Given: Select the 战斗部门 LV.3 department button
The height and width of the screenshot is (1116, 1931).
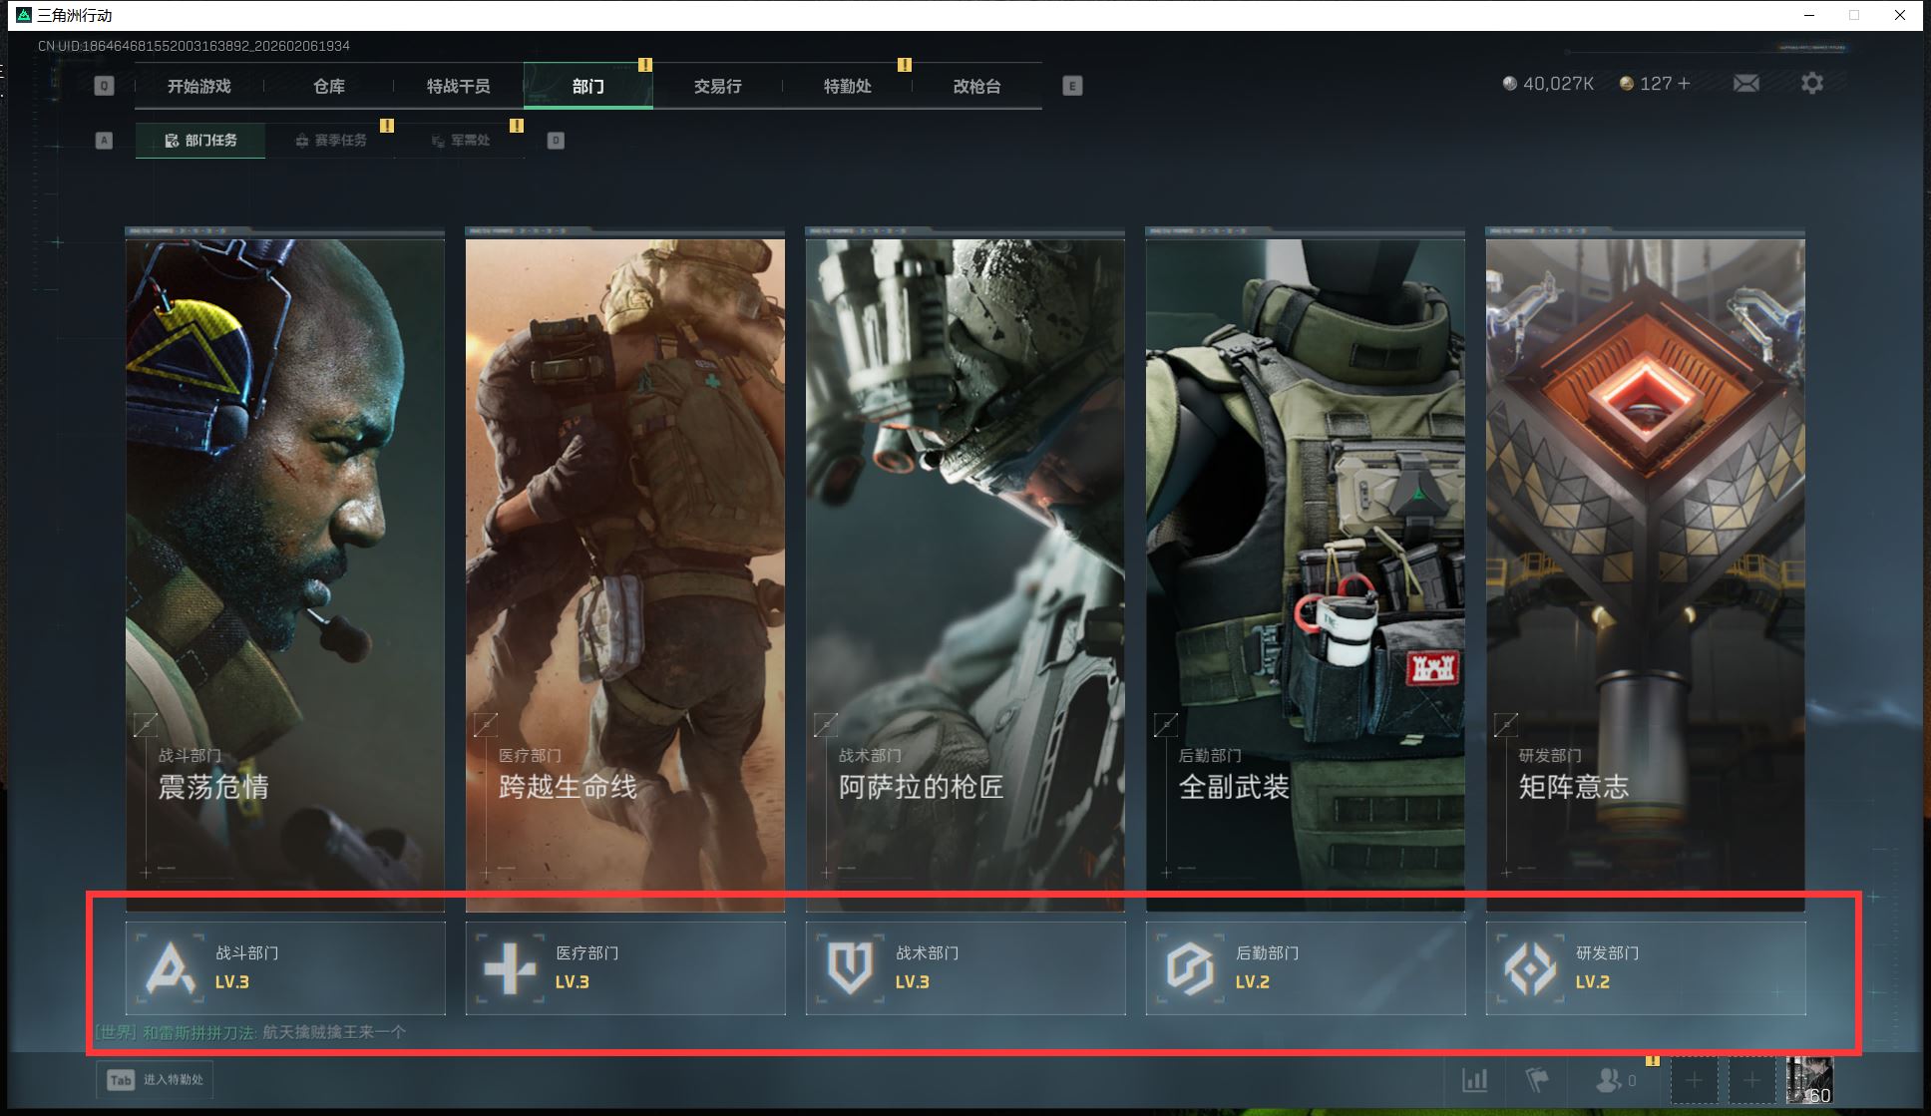Looking at the screenshot, I should coord(285,967).
